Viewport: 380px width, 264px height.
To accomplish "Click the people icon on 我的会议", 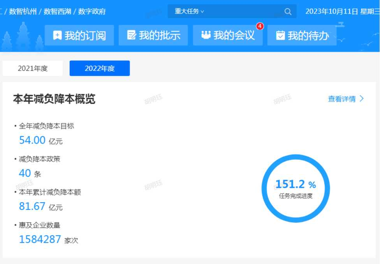I will [205, 35].
